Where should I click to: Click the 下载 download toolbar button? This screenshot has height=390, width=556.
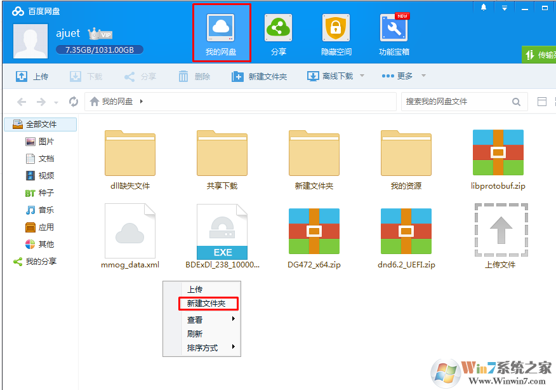coord(86,76)
